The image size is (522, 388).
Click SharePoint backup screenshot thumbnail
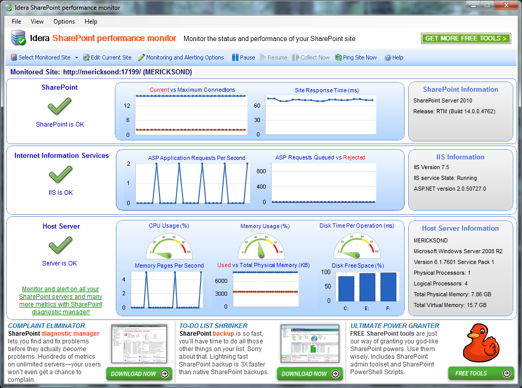point(310,344)
